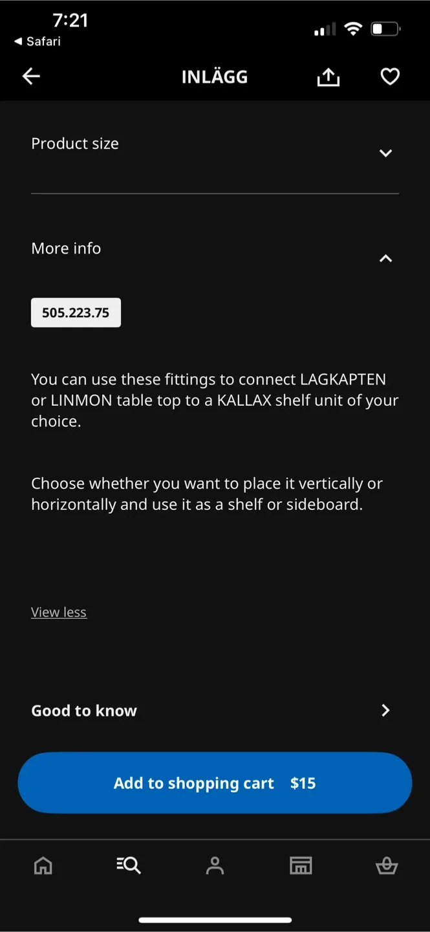Screen dimensions: 430x932
Task: Tap Add to shopping cart for $15
Action: coord(215,782)
